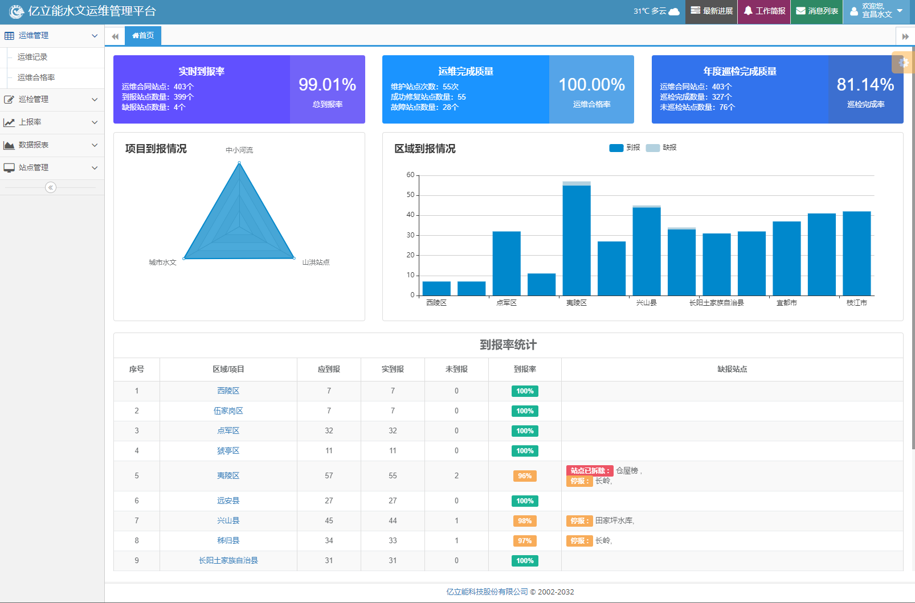Open the 夷陵区 link in table
Viewport: 915px width, 603px height.
point(228,475)
